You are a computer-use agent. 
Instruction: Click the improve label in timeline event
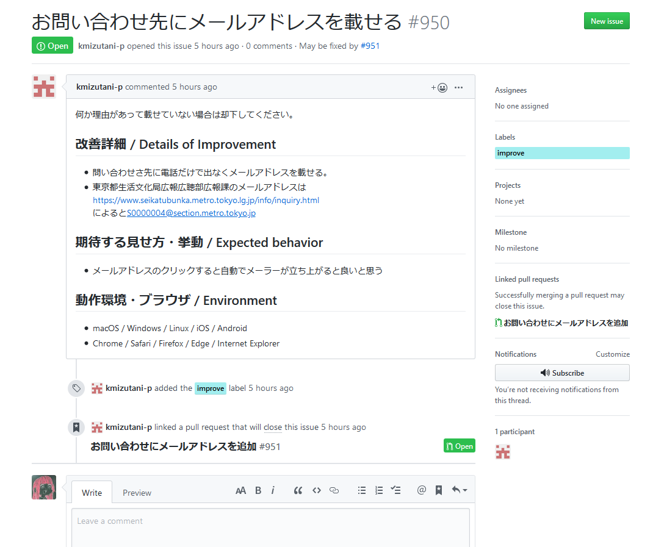211,388
